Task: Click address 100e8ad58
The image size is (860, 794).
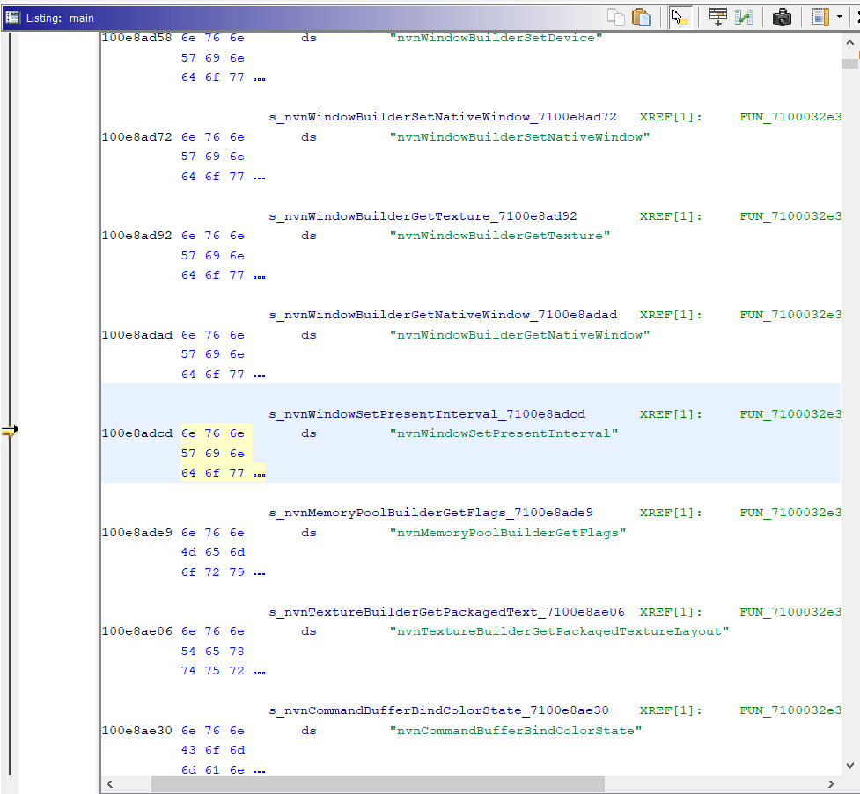Action: (137, 38)
